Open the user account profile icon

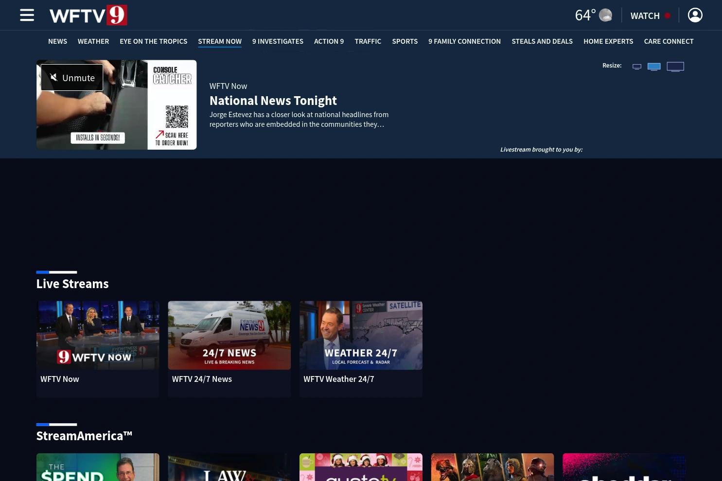695,15
